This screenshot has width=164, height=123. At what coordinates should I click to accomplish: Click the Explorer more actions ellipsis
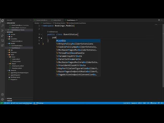30,20
